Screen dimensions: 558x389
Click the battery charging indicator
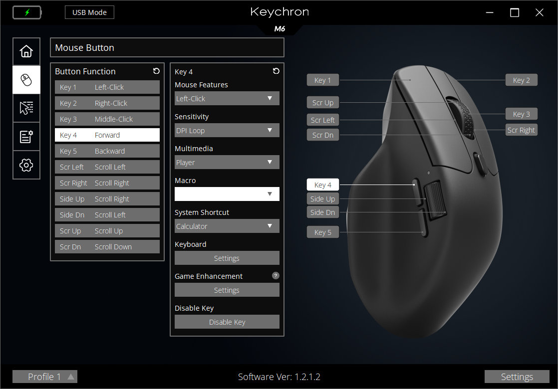point(27,12)
